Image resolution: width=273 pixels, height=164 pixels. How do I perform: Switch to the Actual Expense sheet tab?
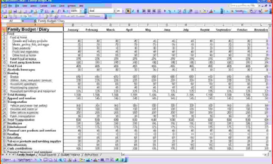click(x=47, y=155)
